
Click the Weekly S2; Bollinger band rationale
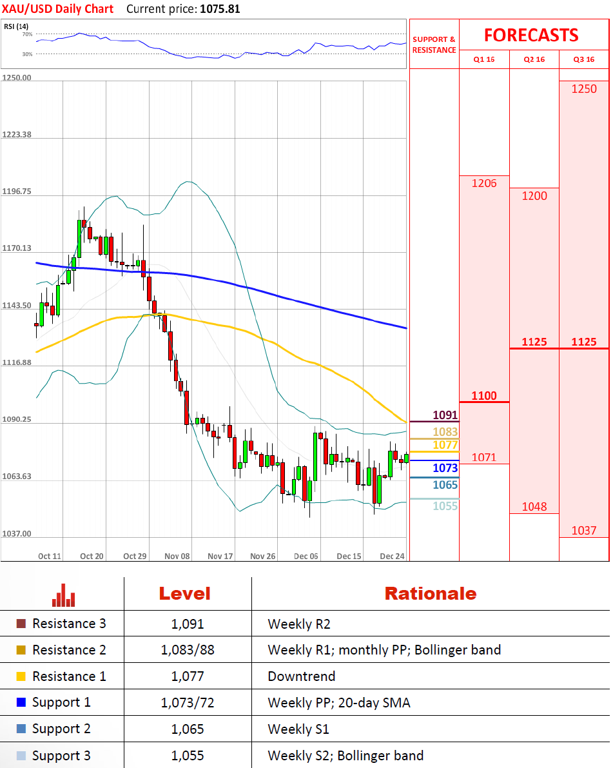[x=345, y=756]
